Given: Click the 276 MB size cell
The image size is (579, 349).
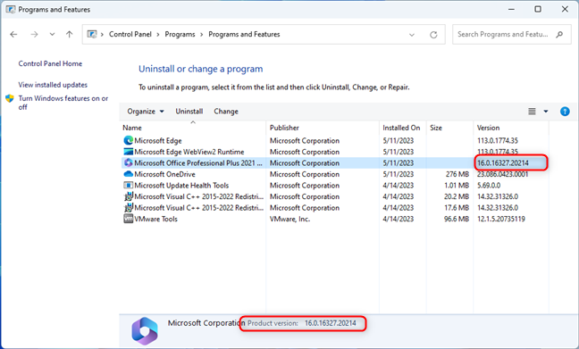Looking at the screenshot, I should coord(457,174).
